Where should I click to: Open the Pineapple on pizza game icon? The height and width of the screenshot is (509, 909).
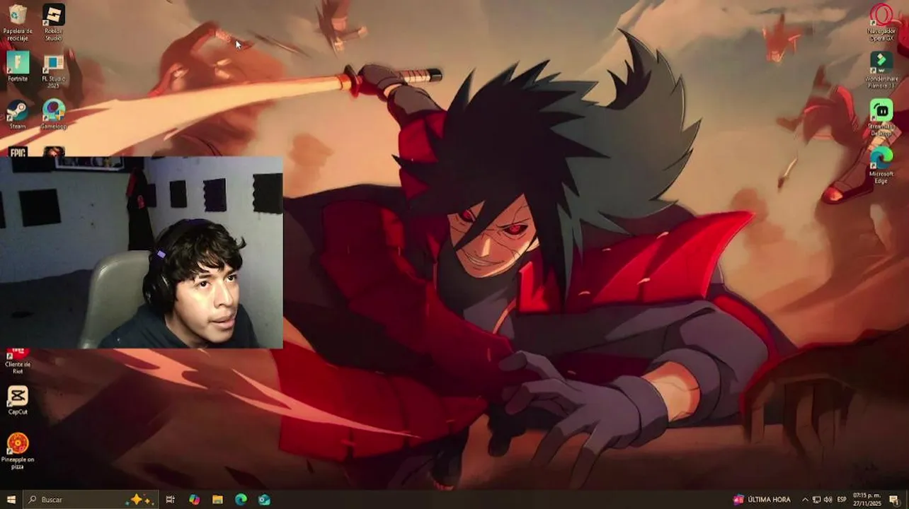tap(18, 451)
